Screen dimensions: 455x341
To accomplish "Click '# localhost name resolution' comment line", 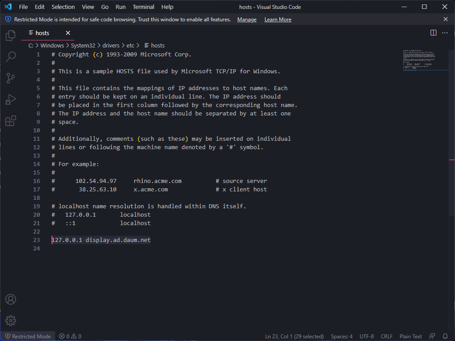I will click(148, 206).
